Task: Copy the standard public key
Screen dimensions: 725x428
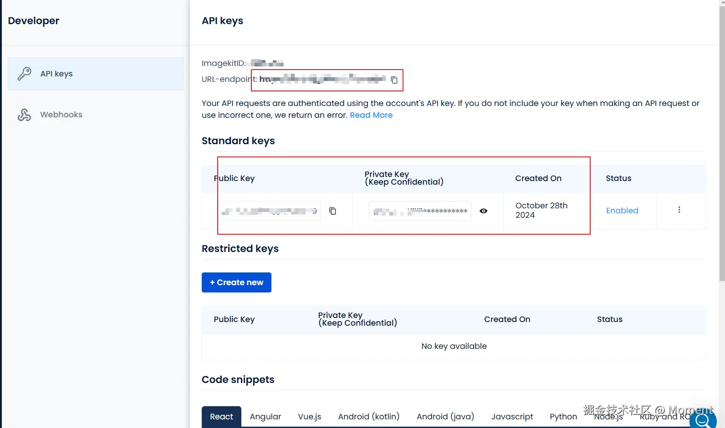Action: (333, 211)
